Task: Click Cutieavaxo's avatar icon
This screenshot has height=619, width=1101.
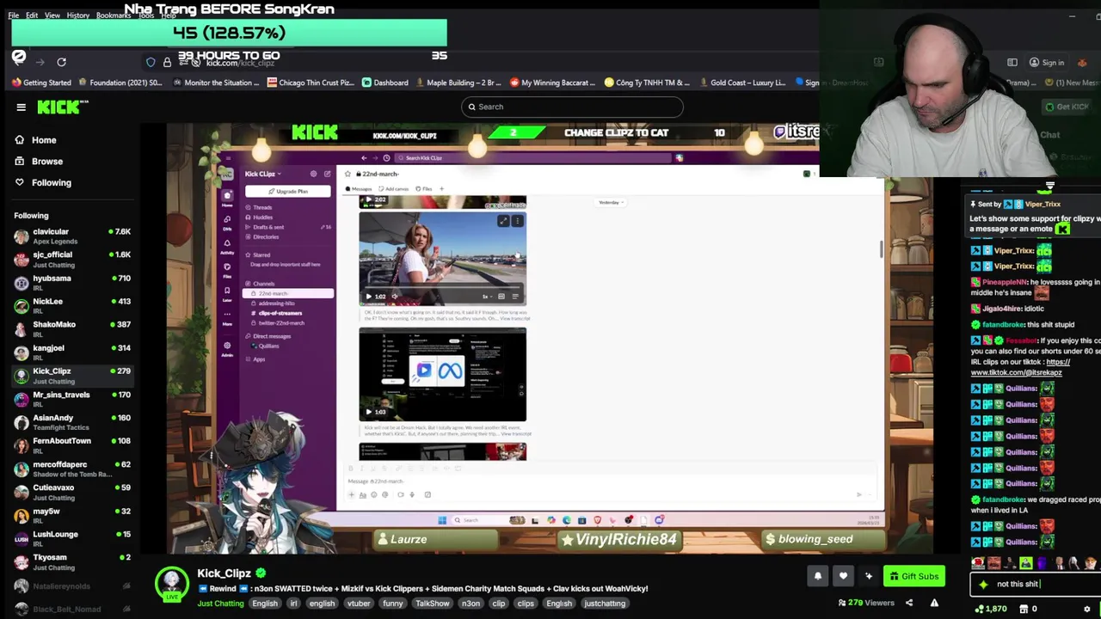Action: [x=22, y=492]
